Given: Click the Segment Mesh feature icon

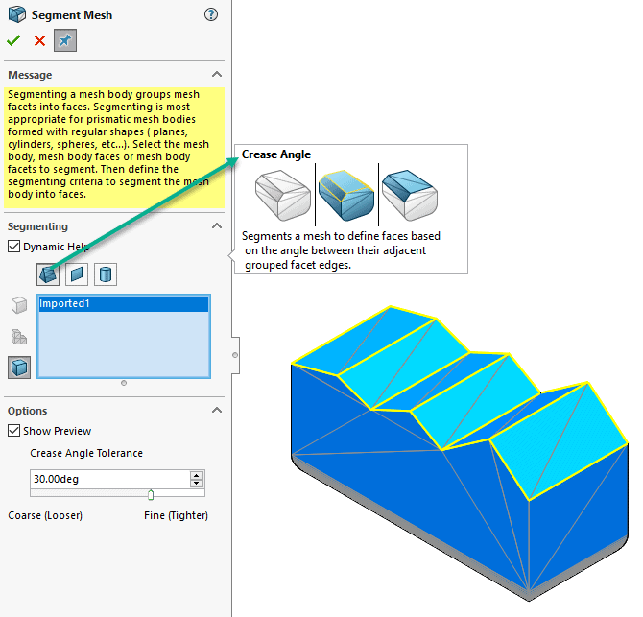Looking at the screenshot, I should tap(17, 14).
